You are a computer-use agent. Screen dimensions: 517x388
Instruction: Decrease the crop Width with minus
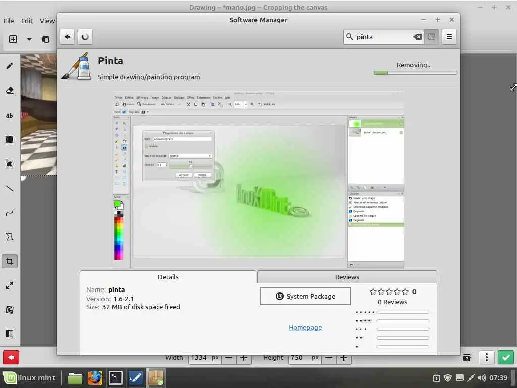point(229,358)
